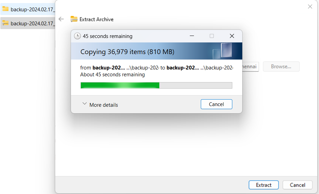Click the zipped folder icon beside Extract Archive
The height and width of the screenshot is (194, 319).
pos(74,19)
